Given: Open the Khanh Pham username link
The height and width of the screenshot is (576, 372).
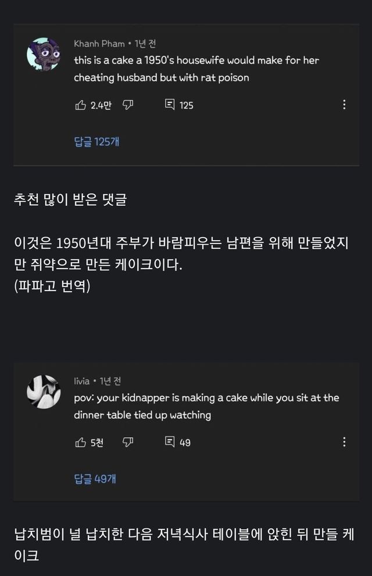Looking at the screenshot, I should pos(99,44).
